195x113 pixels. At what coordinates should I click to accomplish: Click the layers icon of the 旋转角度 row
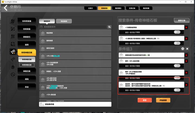tap(43, 41)
